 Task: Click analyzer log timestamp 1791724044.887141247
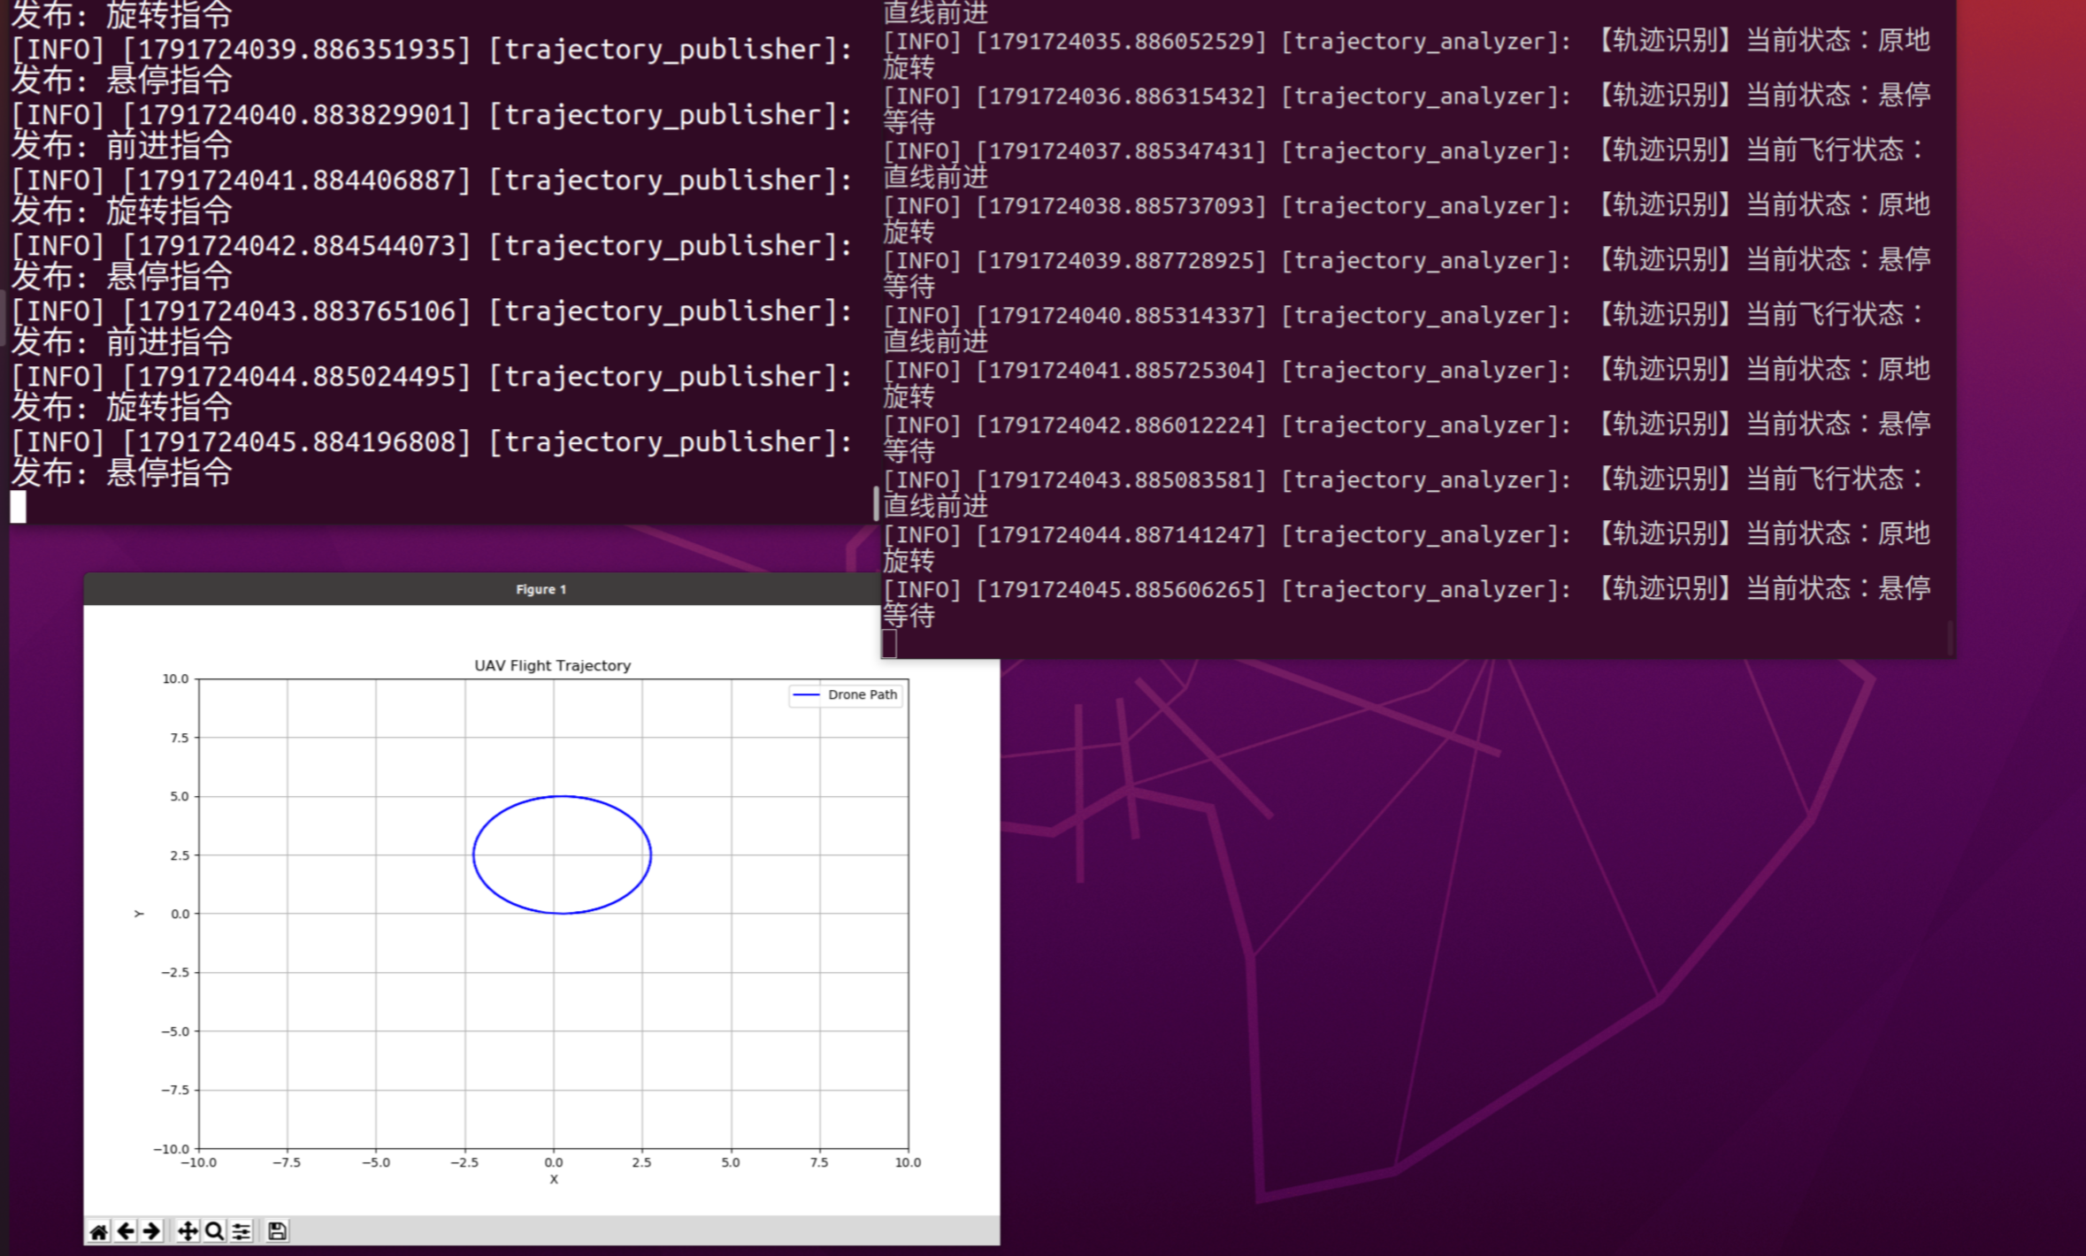click(1122, 535)
